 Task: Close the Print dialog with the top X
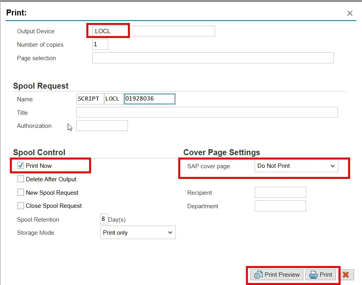point(350,13)
